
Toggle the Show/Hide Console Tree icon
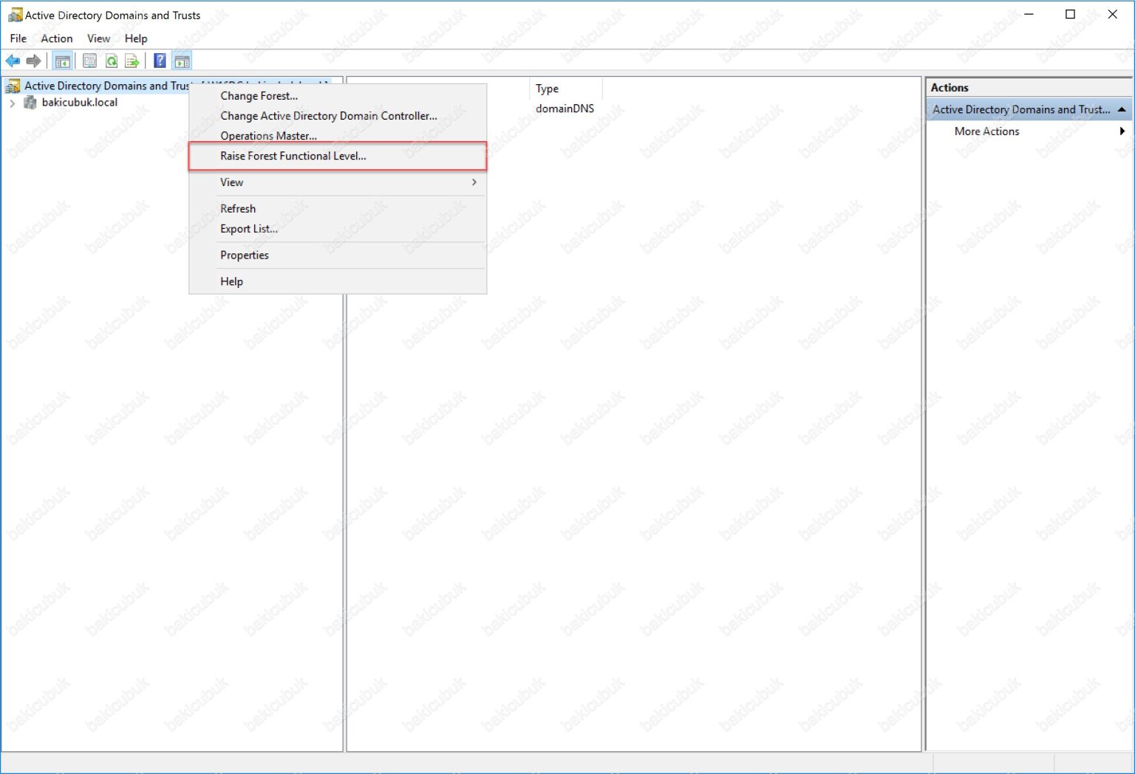click(63, 61)
